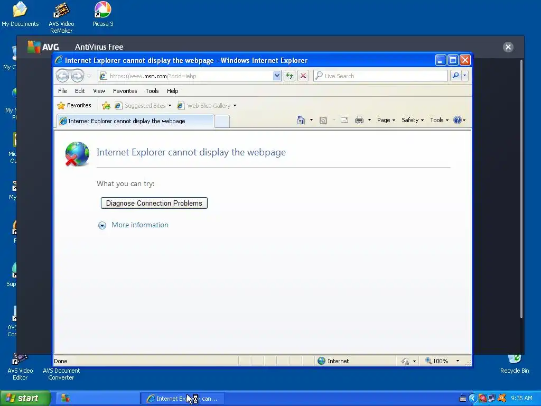Open the Safety command menu
Viewport: 541px width, 406px height.
412,120
